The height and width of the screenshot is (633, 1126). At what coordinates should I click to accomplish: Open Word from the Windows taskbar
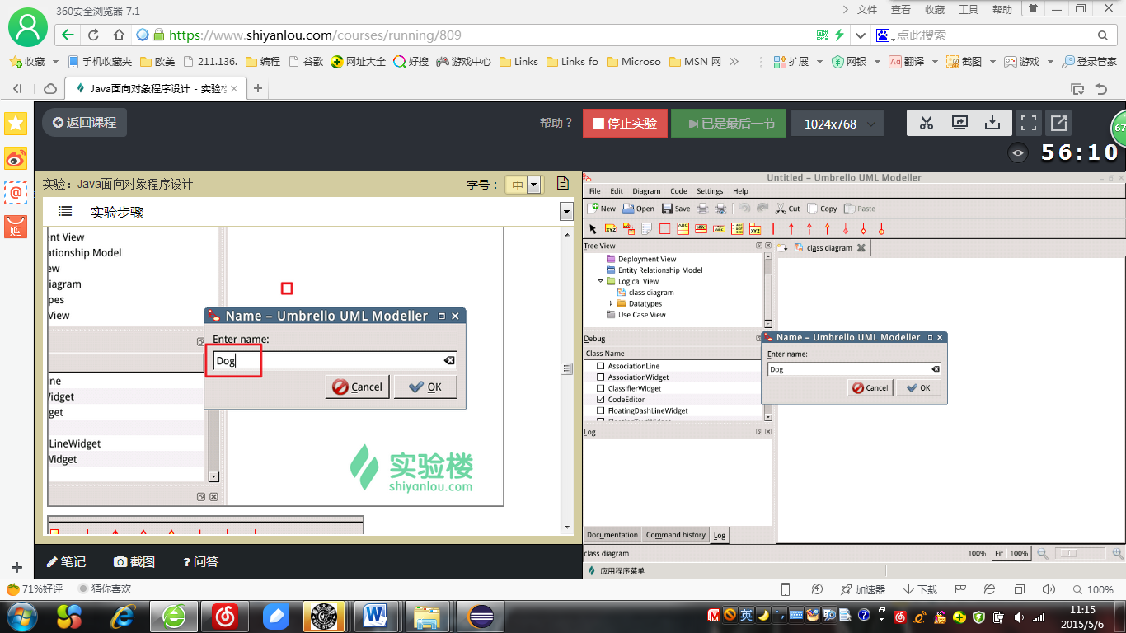click(376, 615)
